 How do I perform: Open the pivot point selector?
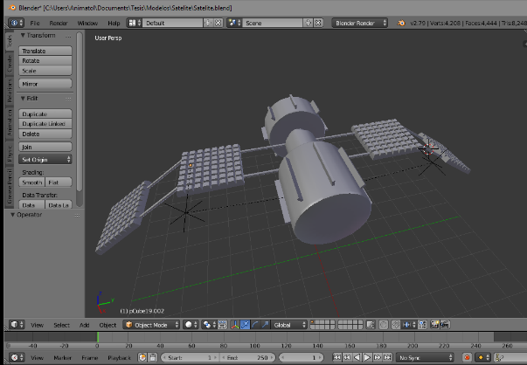pos(209,325)
